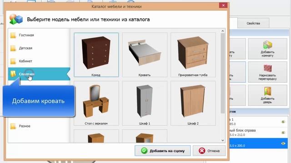Click Добавить дверь in main window
Viewport: 291px width, 163px height.
[x=267, y=96]
